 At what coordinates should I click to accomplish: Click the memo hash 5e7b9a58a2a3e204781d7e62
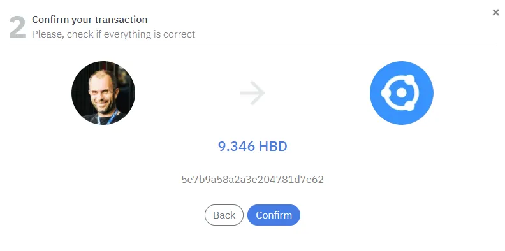pyautogui.click(x=252, y=179)
